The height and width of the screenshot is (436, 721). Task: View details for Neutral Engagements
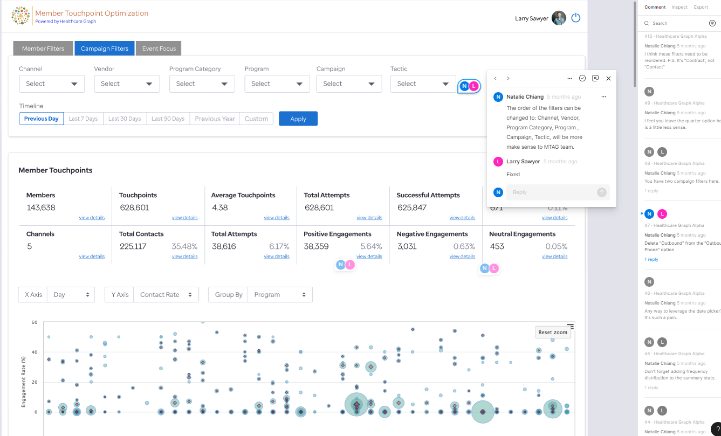[554, 257]
